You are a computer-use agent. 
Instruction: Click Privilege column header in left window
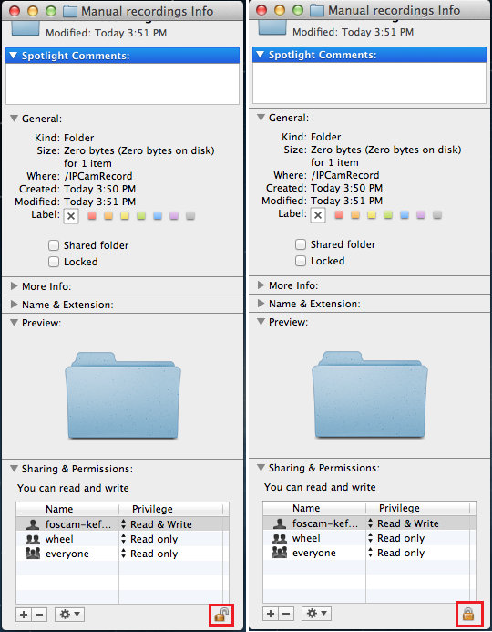tap(170, 509)
